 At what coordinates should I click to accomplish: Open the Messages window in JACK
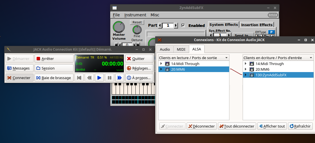point(19,68)
